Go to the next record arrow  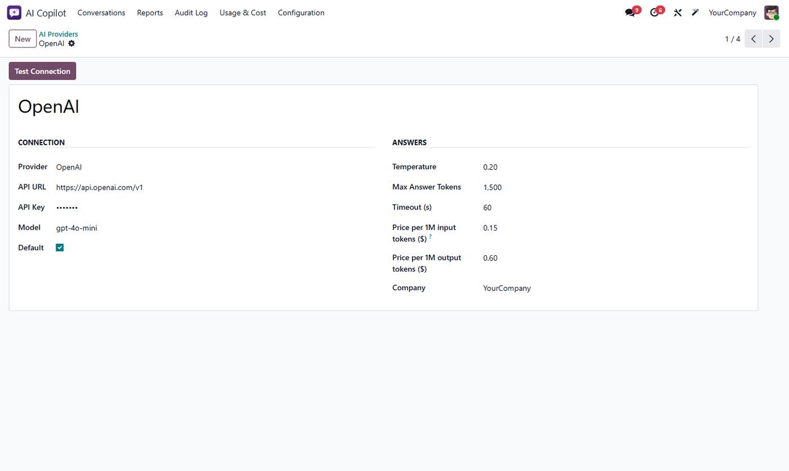[x=772, y=39]
